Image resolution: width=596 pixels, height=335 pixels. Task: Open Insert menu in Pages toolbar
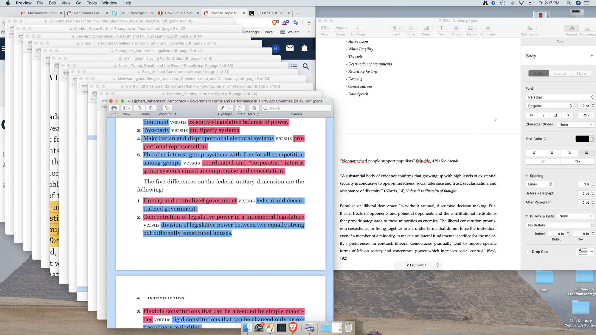pyautogui.click(x=396, y=28)
